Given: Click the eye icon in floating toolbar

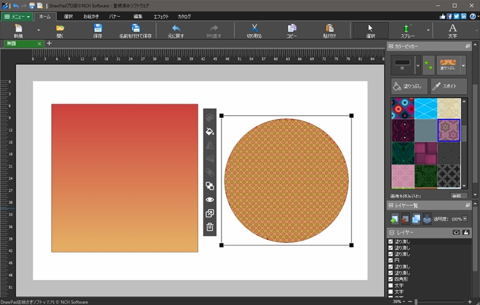Looking at the screenshot, I should [209, 199].
